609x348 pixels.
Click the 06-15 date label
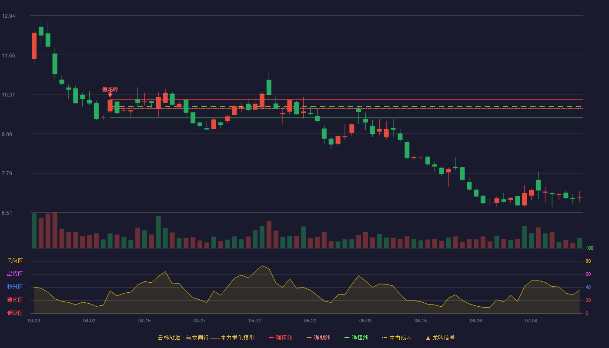pos(421,321)
